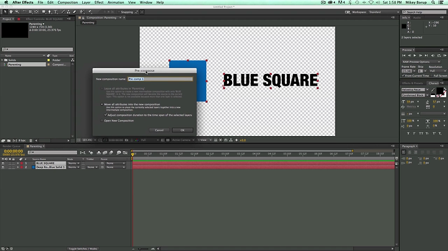This screenshot has width=448, height=251.
Task: Toggle loop playback in Preview panel
Action: pos(439,56)
